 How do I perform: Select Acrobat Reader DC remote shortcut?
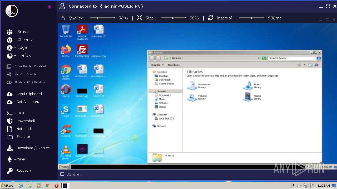click(82, 32)
